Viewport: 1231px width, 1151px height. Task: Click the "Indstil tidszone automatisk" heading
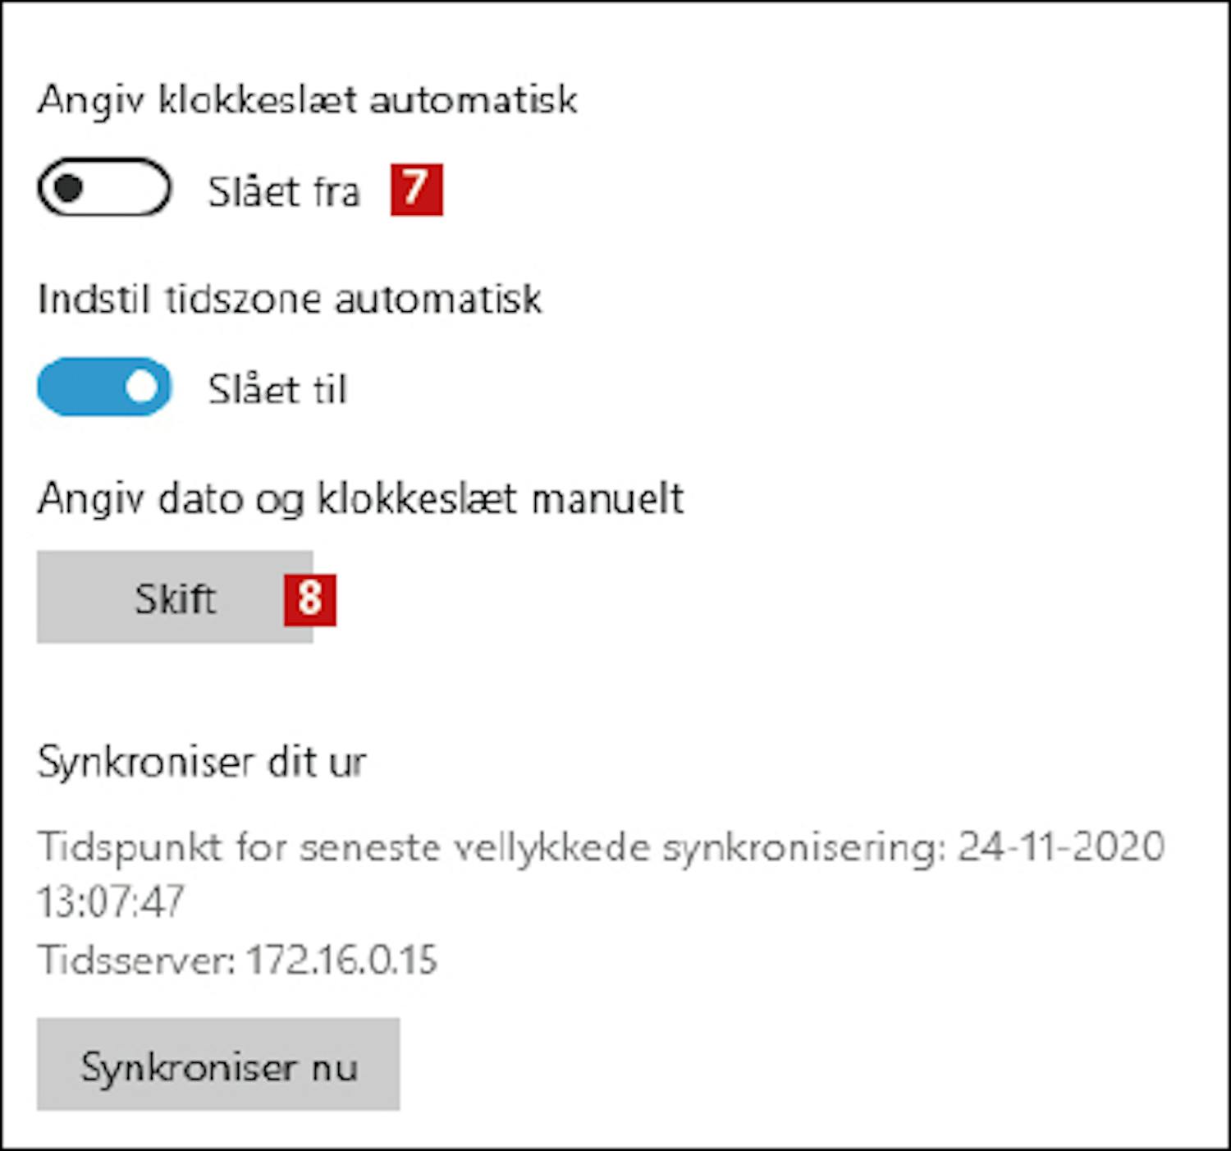290,299
